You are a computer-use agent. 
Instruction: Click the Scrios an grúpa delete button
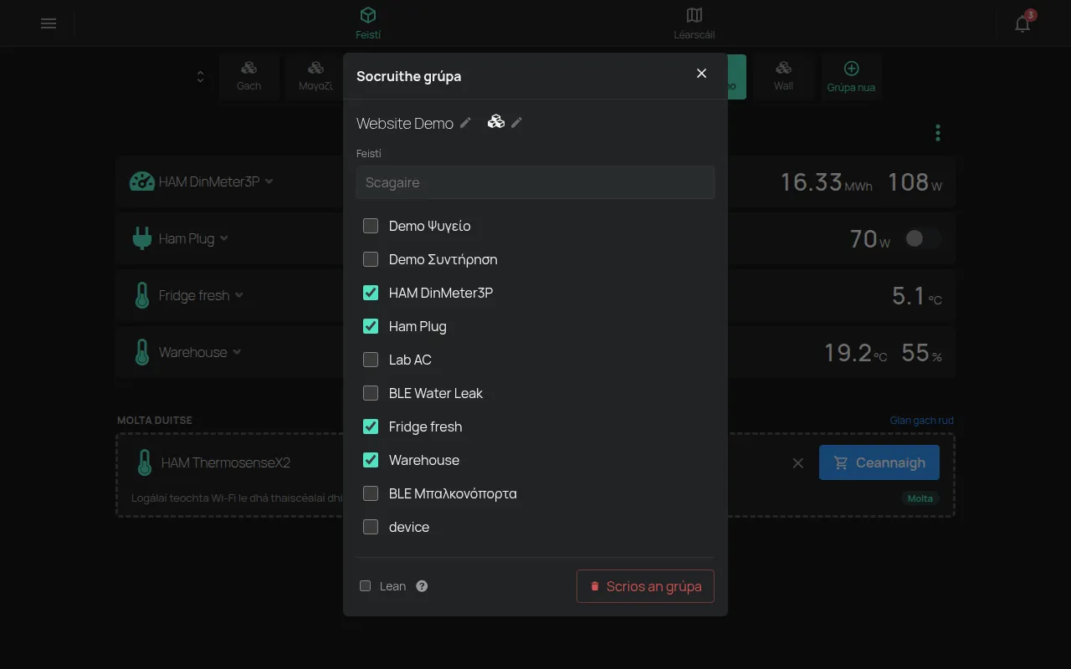click(645, 586)
